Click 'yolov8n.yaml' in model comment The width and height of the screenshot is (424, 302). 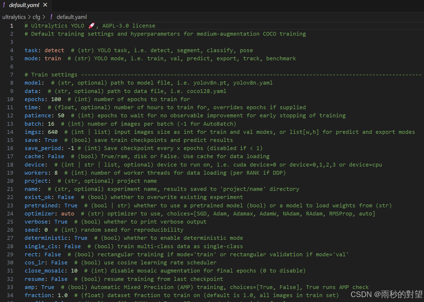click(x=253, y=83)
